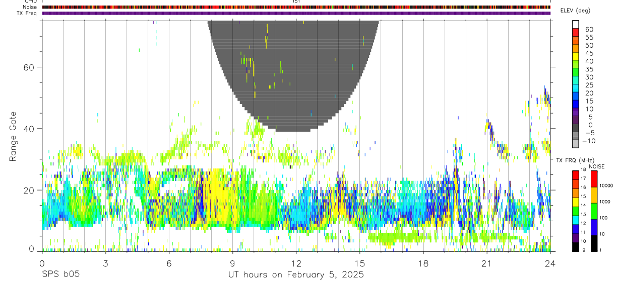Pick the red top swatch of NOISE bar
This screenshot has width=619, height=285.
click(x=594, y=179)
